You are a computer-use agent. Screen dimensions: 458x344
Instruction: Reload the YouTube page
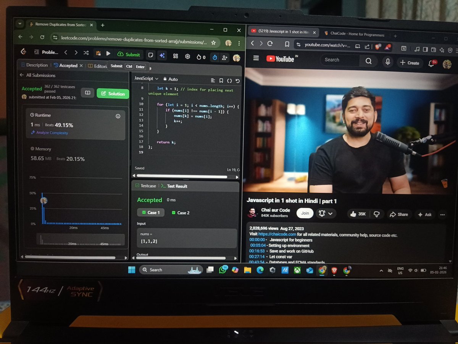[270, 44]
